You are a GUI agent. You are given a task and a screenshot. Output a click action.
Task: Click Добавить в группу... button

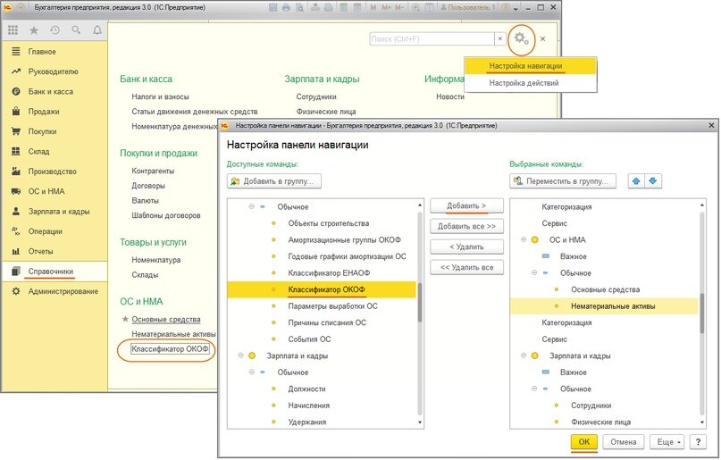point(274,181)
